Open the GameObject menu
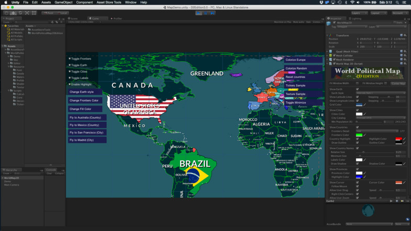411x231 pixels. (63, 3)
